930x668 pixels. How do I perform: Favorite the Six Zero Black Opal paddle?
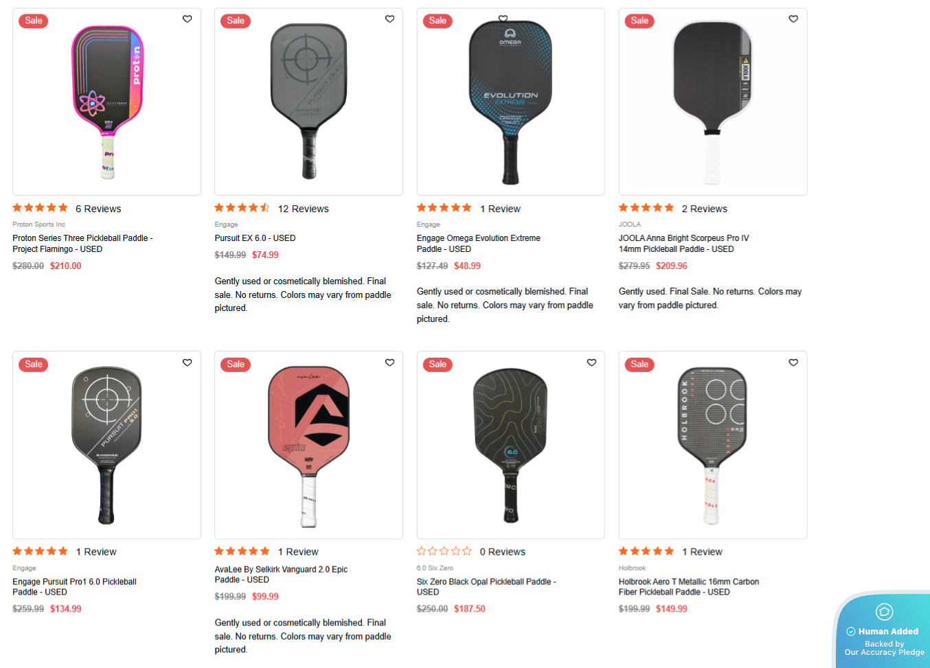tap(591, 362)
